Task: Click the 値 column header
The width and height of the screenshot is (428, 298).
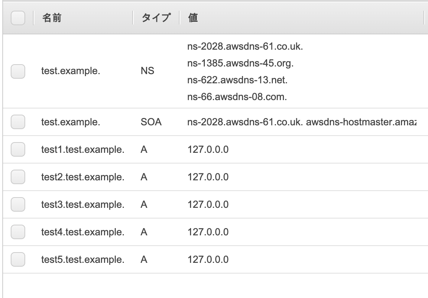Action: [193, 18]
